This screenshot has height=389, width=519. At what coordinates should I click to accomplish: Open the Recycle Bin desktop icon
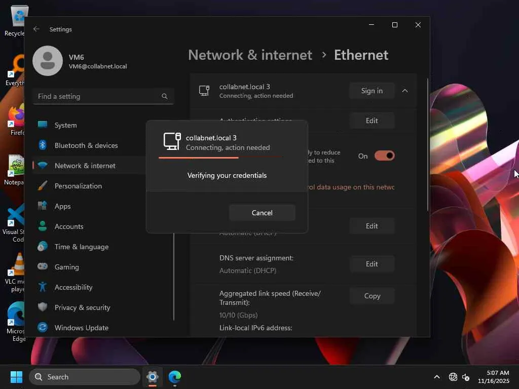click(16, 20)
